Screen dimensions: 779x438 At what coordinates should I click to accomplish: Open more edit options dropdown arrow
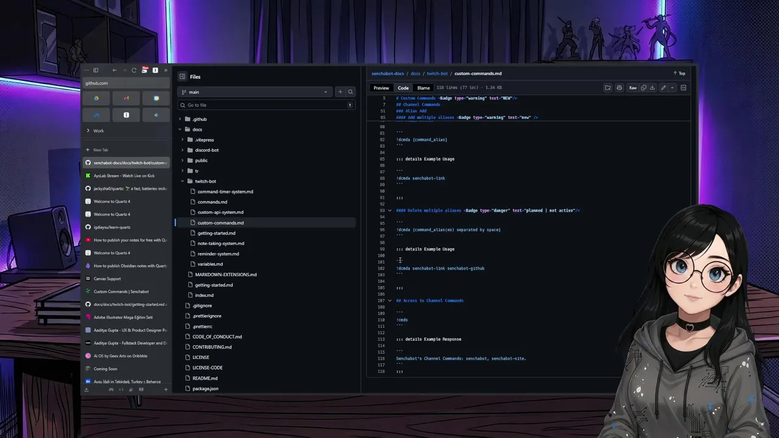click(672, 88)
